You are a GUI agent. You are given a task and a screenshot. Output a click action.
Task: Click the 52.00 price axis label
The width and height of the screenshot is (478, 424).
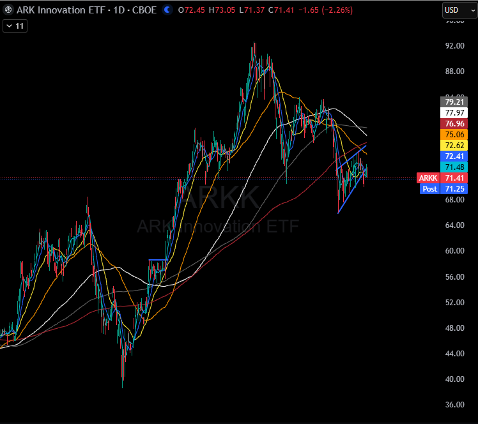(454, 302)
